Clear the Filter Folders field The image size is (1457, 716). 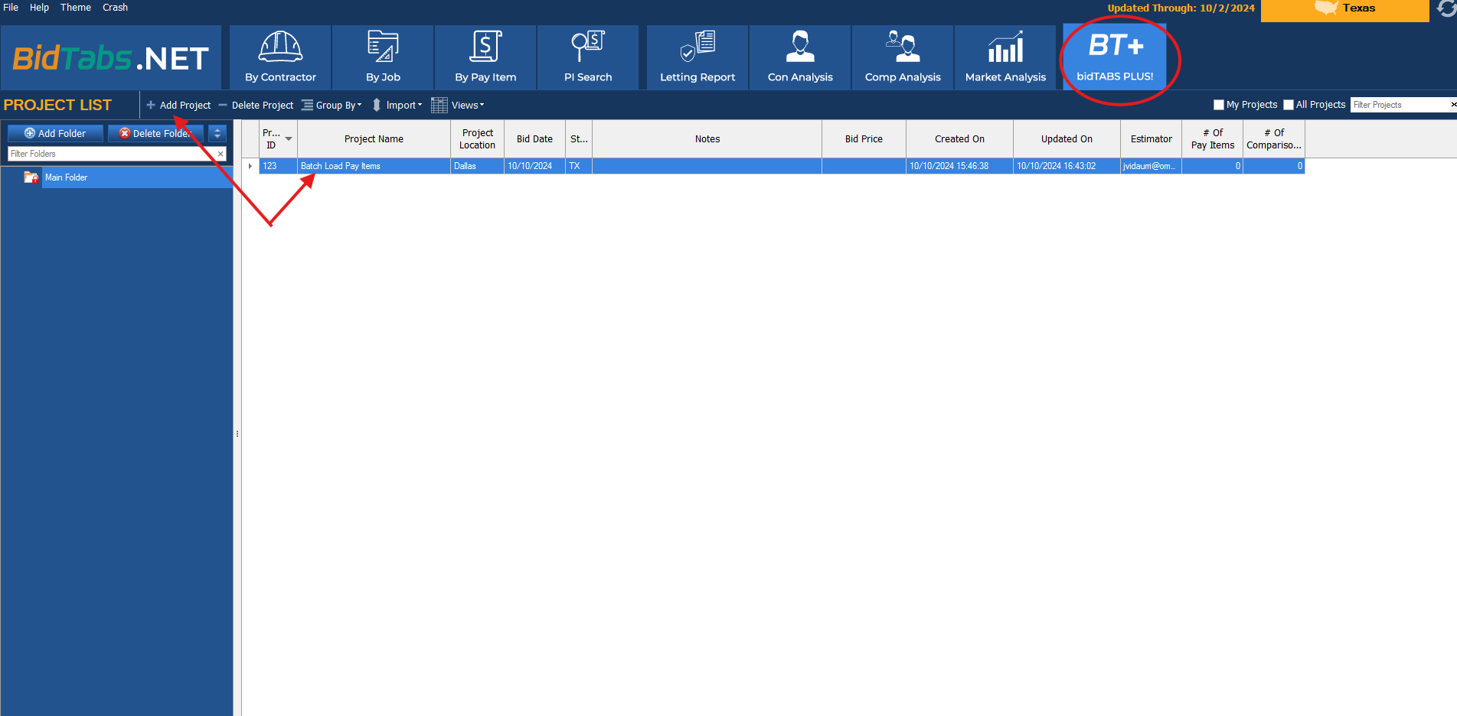click(221, 154)
